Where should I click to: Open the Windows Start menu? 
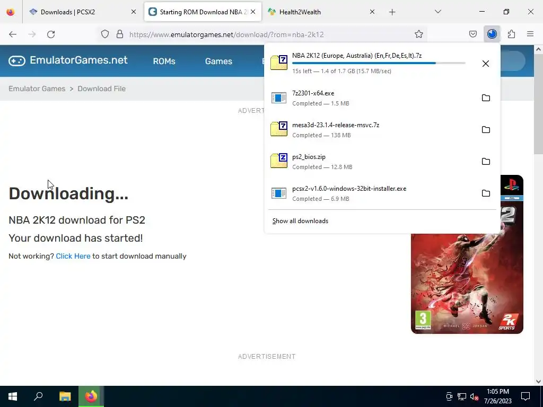pyautogui.click(x=13, y=396)
